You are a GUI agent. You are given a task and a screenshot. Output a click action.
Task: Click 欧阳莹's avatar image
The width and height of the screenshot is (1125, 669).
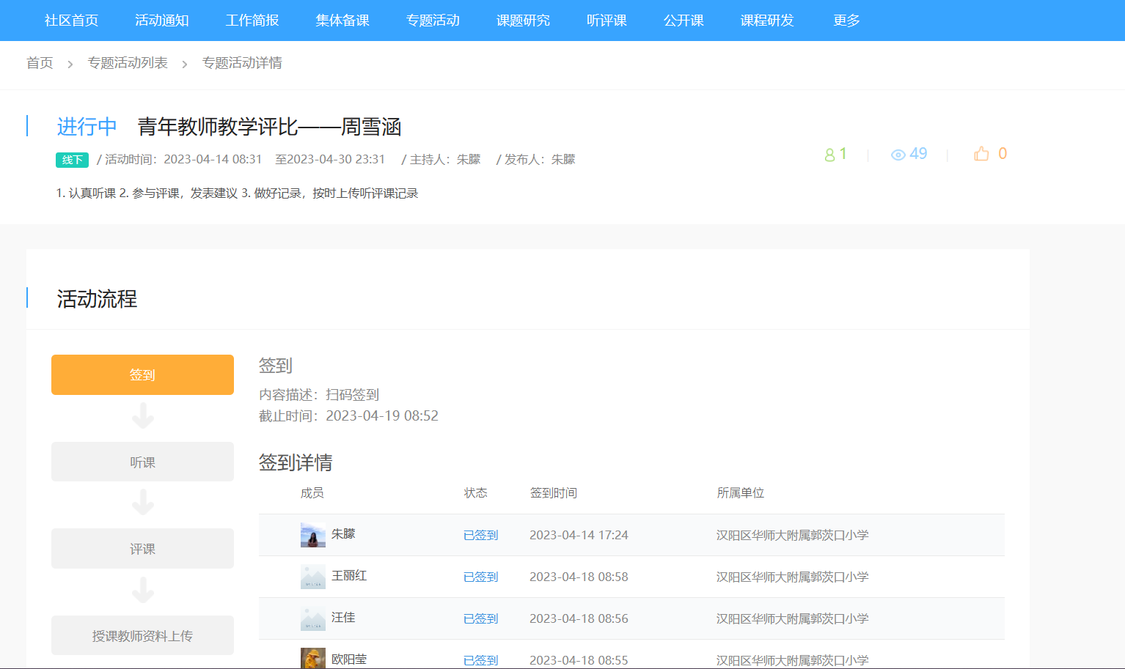tap(313, 658)
